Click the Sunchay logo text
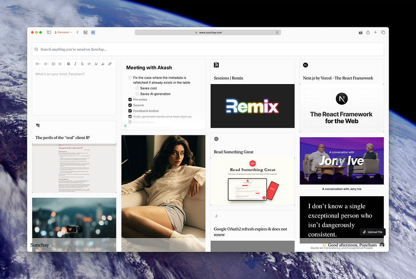416x279 pixels. (40, 245)
